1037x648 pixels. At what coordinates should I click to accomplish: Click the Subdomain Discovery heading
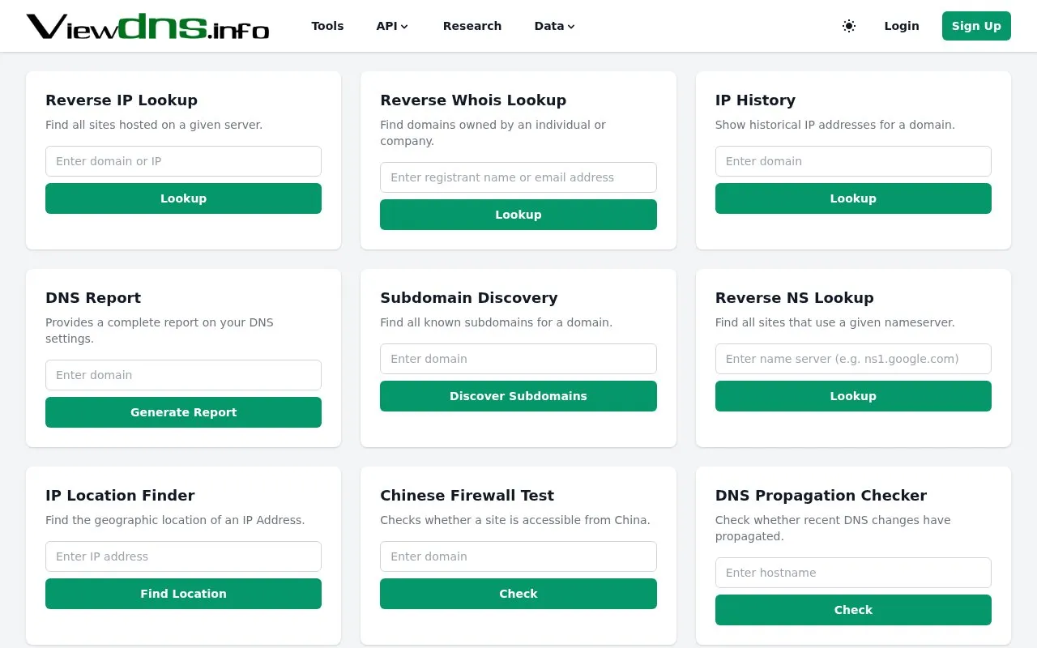469,298
